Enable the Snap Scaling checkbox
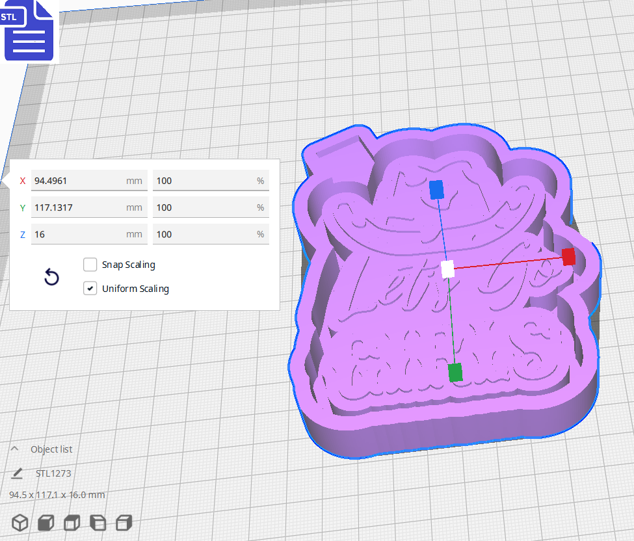This screenshot has width=634, height=541. pyautogui.click(x=90, y=265)
